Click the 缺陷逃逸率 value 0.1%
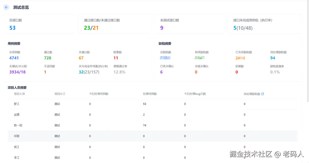This screenshot has width=309, height=163. point(275,72)
